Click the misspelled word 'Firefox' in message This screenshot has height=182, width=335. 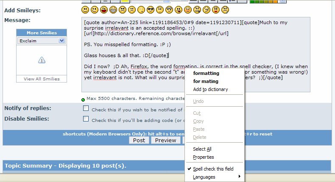pos(139,66)
